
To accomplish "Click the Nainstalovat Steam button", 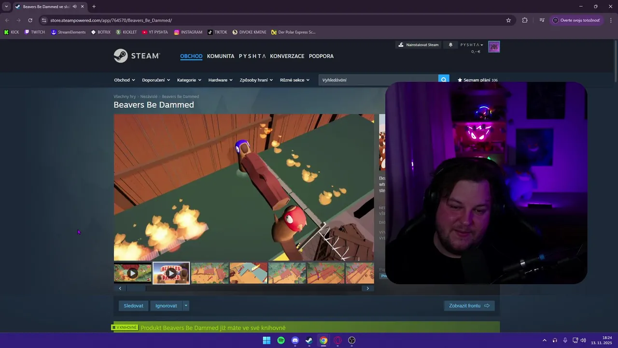I will click(419, 45).
